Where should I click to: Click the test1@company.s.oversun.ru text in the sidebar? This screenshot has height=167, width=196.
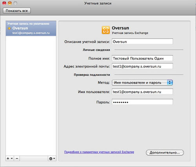[x=31, y=33]
